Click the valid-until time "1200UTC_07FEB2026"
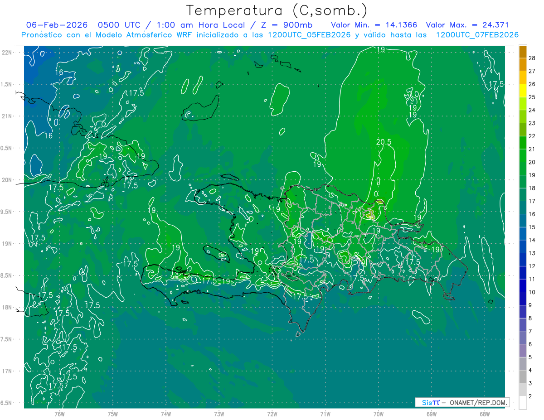This screenshot has width=544, height=420. click(x=477, y=34)
